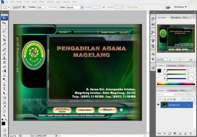Viewport: 197px width, 137px height.
Task: Toggle Lock transparent pixels
Action: pyautogui.click(x=165, y=99)
